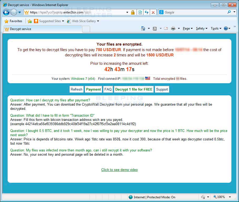Screen dimensions: 239x202
Task: Click the 'Click to see demo video' link
Action: coord(119,170)
